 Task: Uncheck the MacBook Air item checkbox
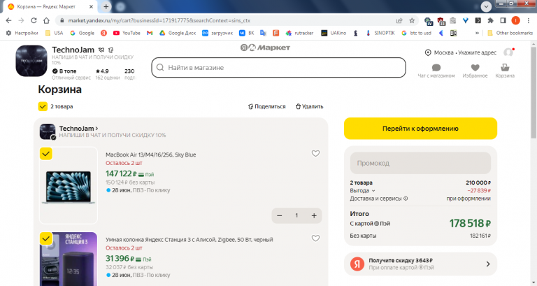(46, 154)
